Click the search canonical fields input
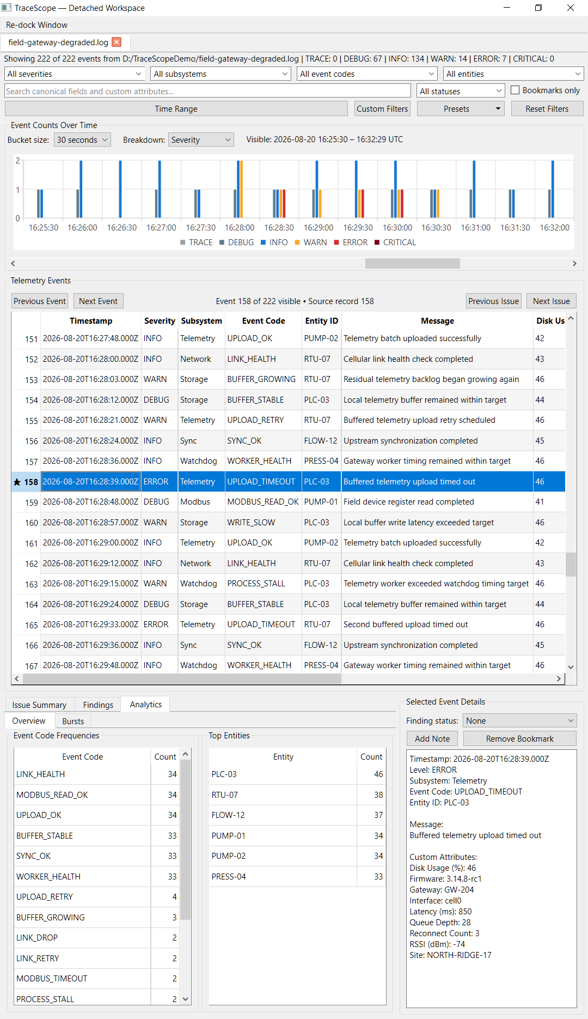588x1019 pixels. tap(208, 91)
